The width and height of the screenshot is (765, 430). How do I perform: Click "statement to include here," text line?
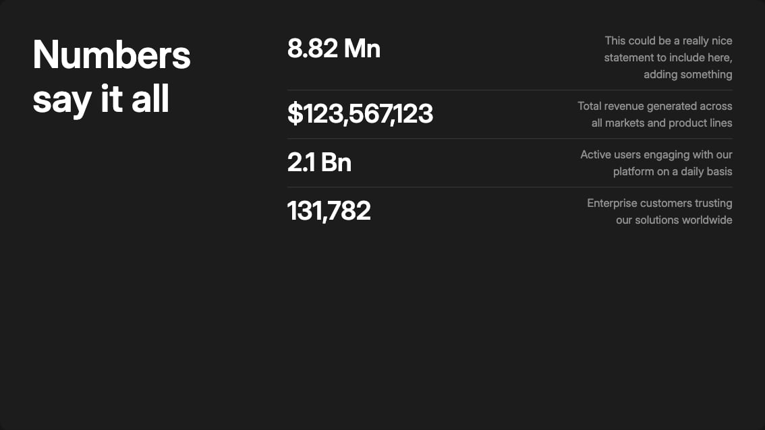point(668,57)
